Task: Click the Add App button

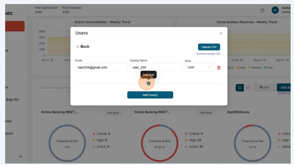Action: (x=284, y=87)
